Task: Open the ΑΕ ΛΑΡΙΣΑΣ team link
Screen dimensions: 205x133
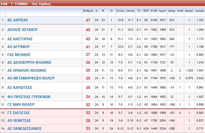Action: tap(18, 20)
